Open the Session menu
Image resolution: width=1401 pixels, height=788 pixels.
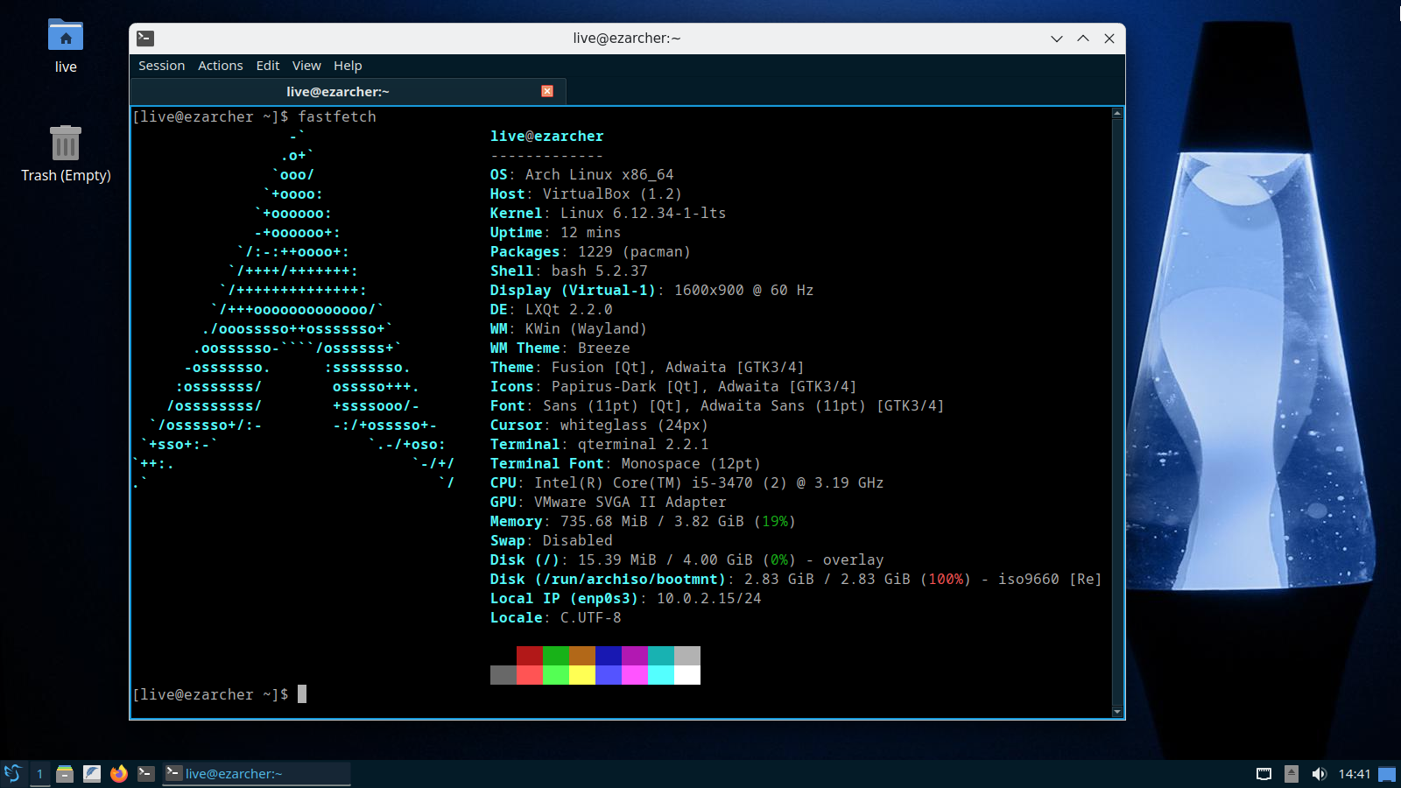(161, 66)
